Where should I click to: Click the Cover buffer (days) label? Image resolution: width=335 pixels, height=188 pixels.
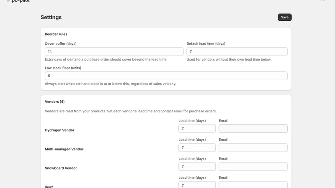pos(61,43)
